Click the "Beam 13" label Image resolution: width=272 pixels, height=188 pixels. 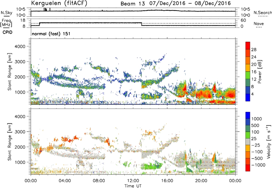point(133,3)
